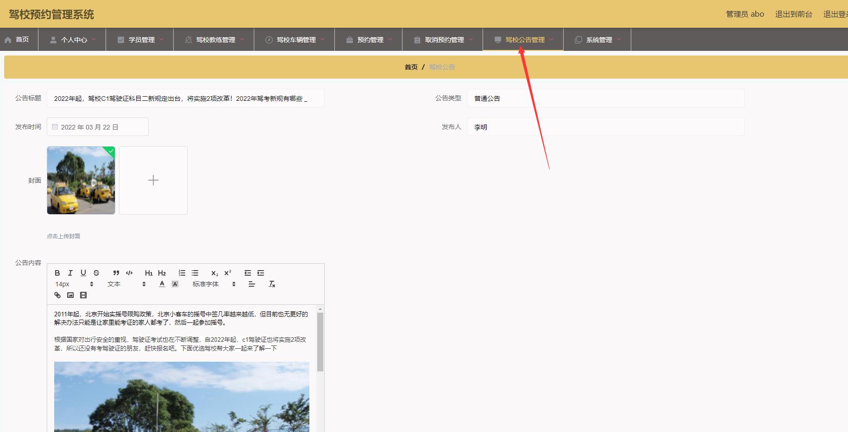848x432 pixels.
Task: Insert an image into the announcement content
Action: (70, 295)
